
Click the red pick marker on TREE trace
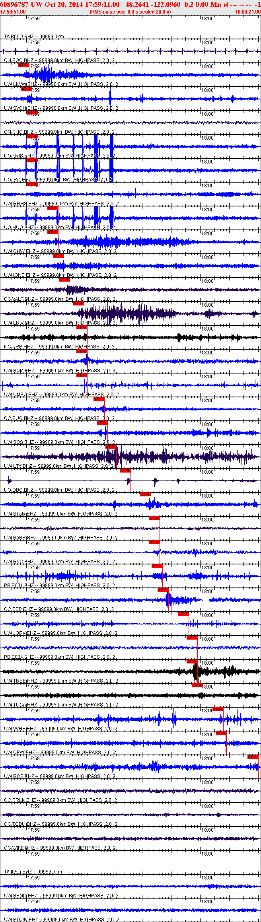coord(192,661)
